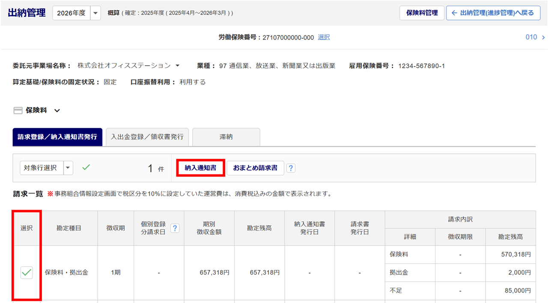Click the 期別徴収金額 657,318円 cell
Viewport: 548px width, 303px height.
[x=209, y=273]
